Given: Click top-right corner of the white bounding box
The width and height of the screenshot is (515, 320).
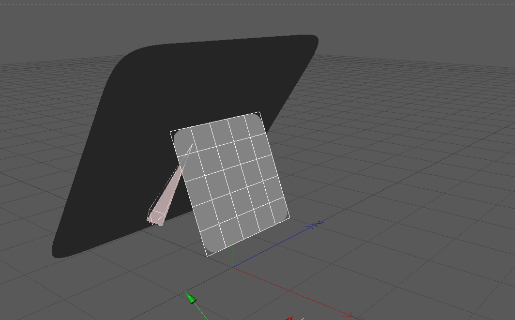Looking at the screenshot, I should pos(260,112).
